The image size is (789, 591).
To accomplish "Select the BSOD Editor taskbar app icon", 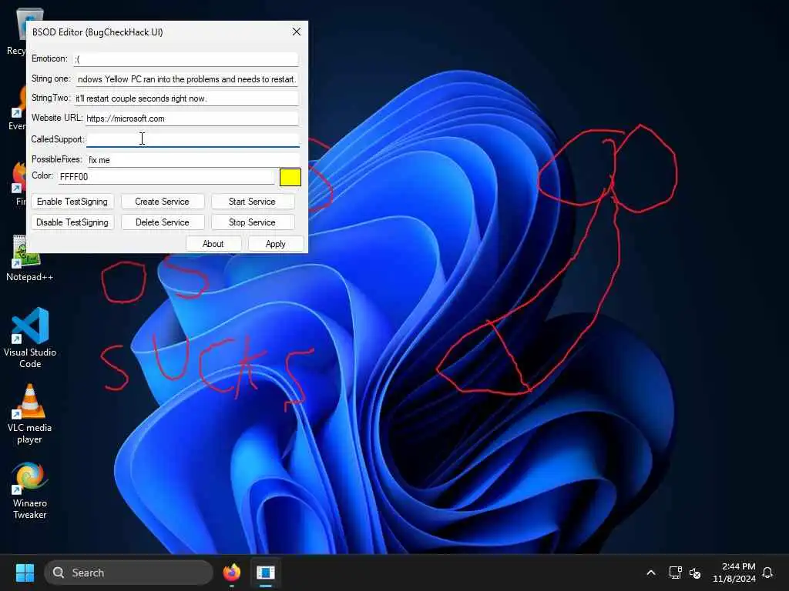I will tap(265, 573).
